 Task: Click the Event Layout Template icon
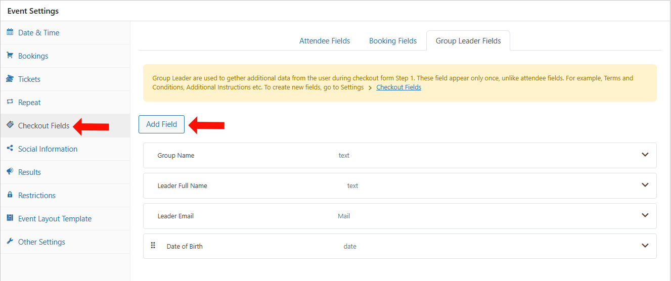click(10, 218)
